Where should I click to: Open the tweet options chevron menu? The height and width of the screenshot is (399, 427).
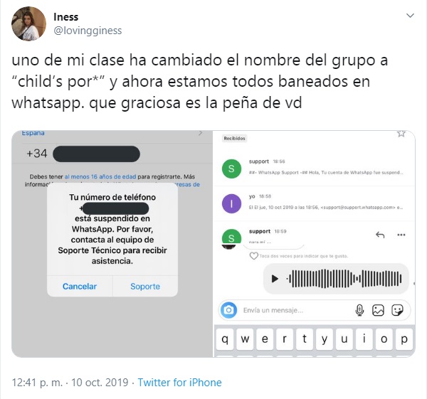410,16
